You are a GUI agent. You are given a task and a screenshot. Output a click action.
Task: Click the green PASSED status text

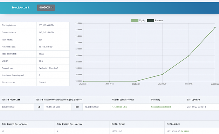click(x=185, y=132)
